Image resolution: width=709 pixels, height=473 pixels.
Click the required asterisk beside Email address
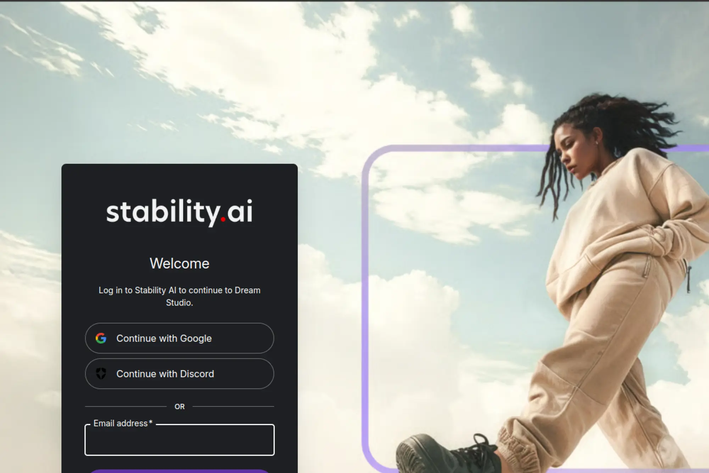coord(151,422)
